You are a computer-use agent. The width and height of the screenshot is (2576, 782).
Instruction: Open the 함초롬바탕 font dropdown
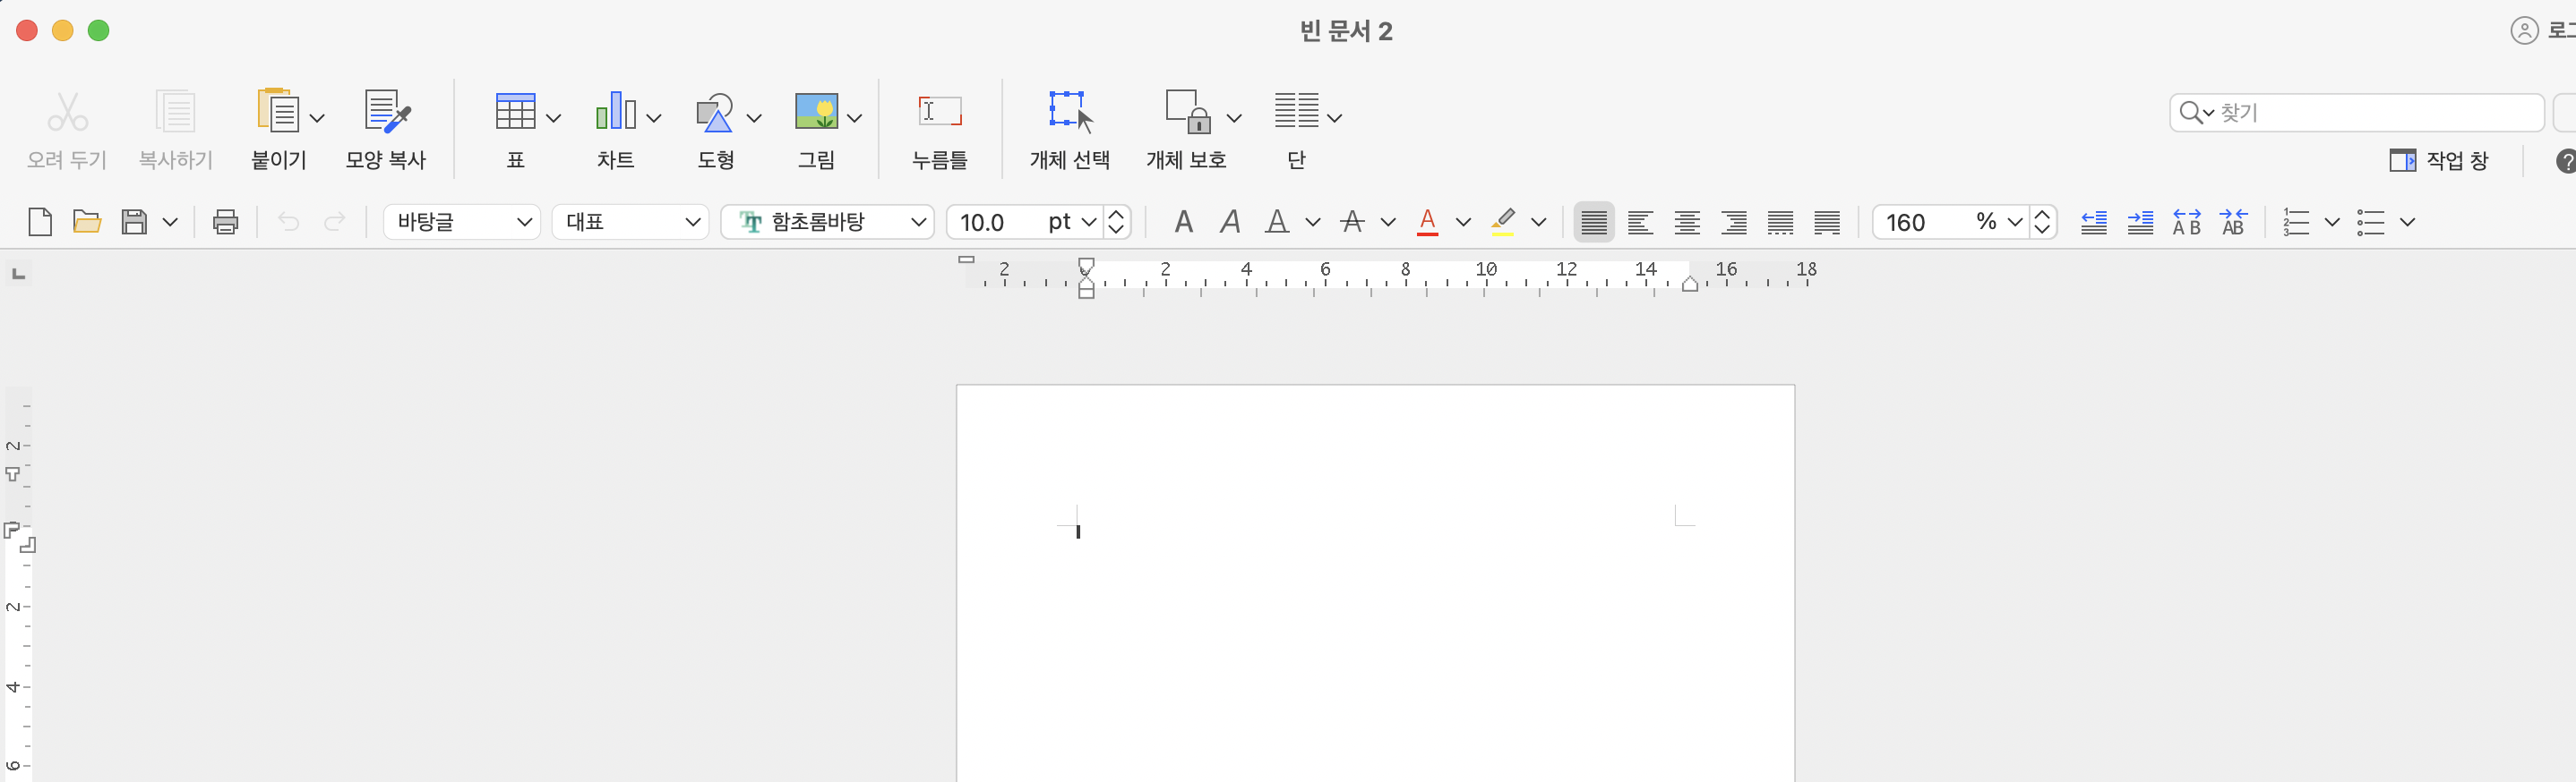click(x=828, y=222)
